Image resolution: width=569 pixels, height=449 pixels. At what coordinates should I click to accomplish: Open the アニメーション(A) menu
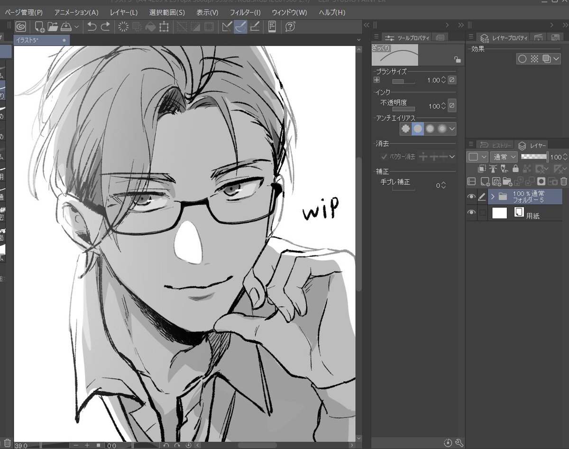[x=76, y=12]
